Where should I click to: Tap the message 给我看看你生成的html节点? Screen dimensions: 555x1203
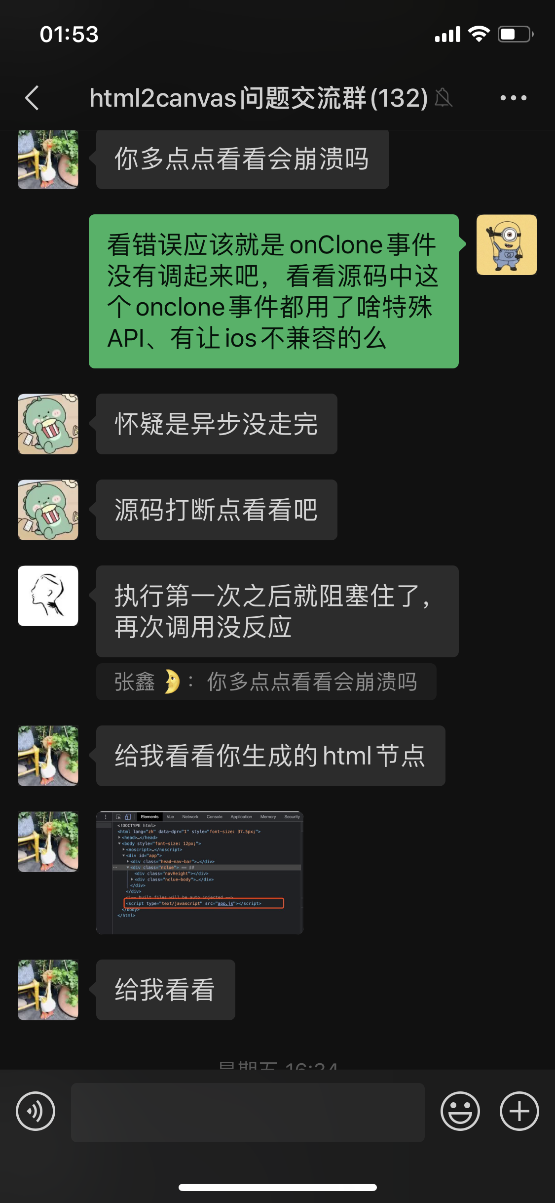(x=271, y=756)
